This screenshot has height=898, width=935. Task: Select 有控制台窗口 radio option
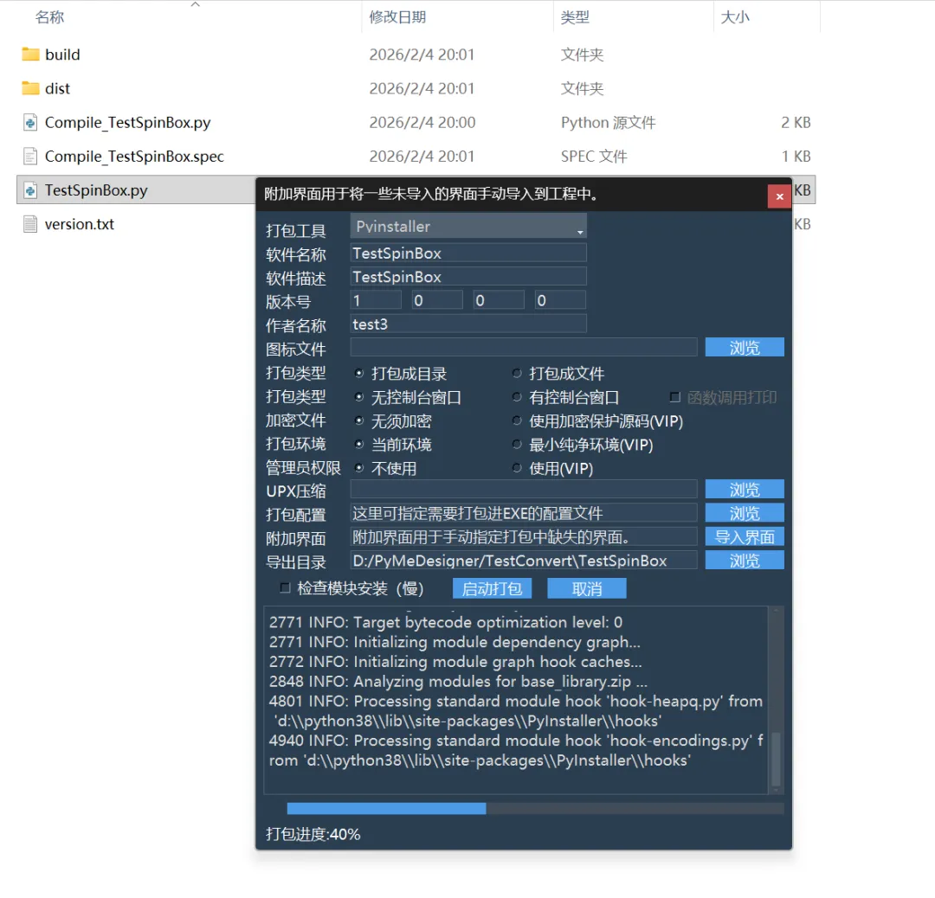pos(517,397)
